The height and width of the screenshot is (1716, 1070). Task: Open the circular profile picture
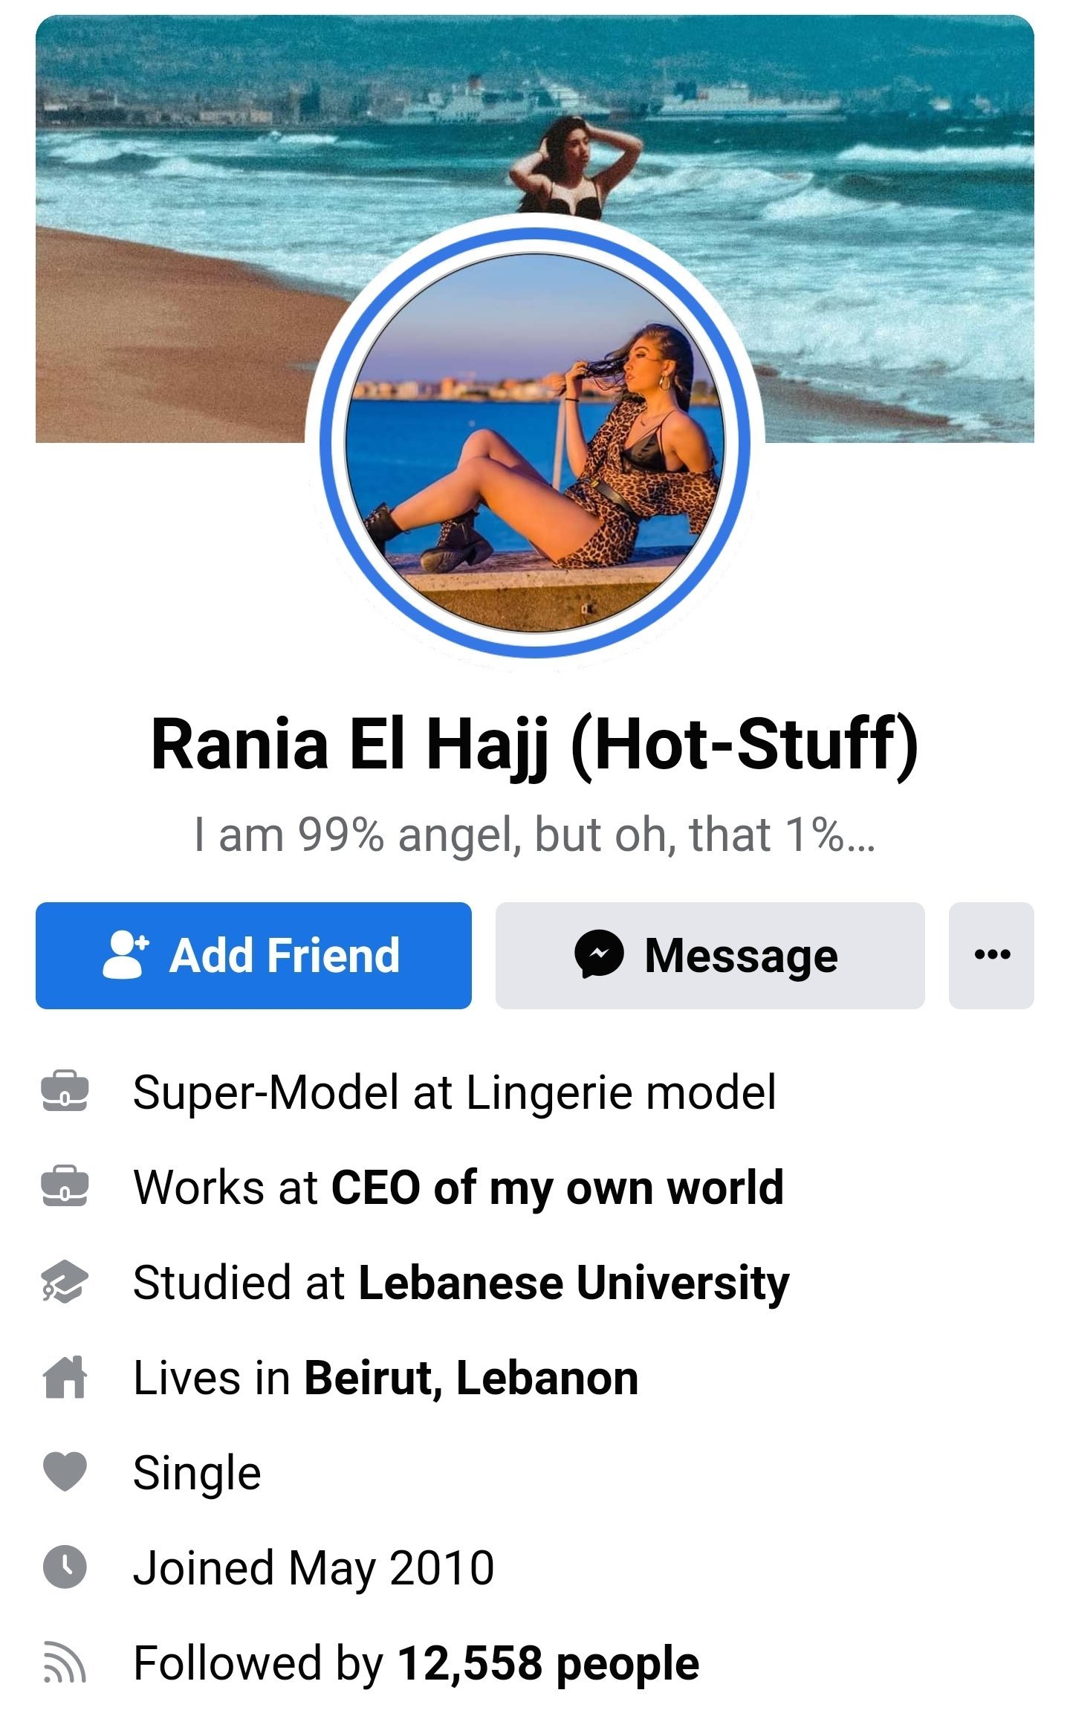pyautogui.click(x=535, y=443)
